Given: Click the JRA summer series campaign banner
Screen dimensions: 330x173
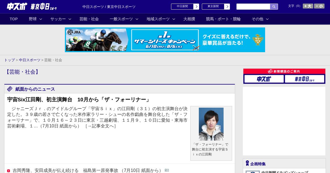Looking at the screenshot, I should [165, 40].
